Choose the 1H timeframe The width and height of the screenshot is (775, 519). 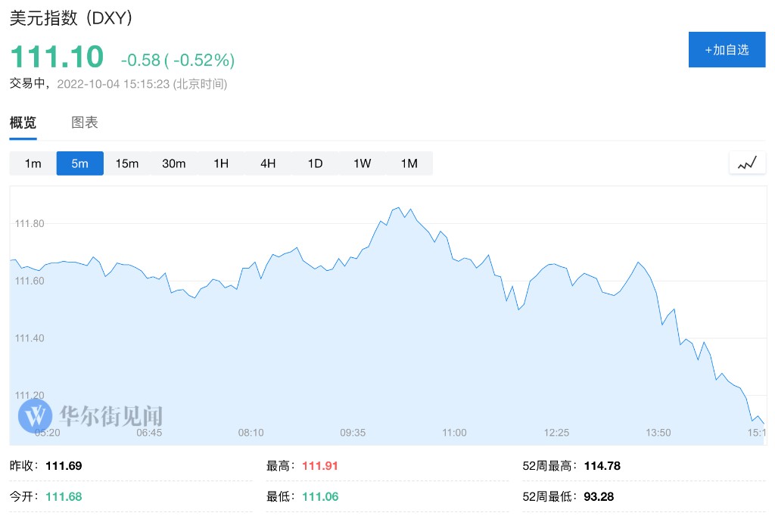click(x=220, y=163)
